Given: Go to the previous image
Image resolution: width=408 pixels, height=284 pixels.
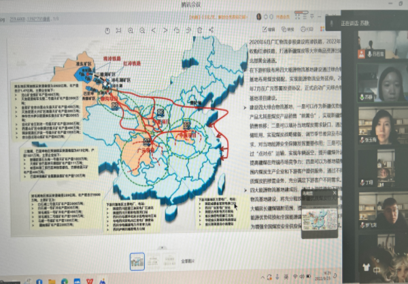Looking at the screenshot, I should click(154, 31).
